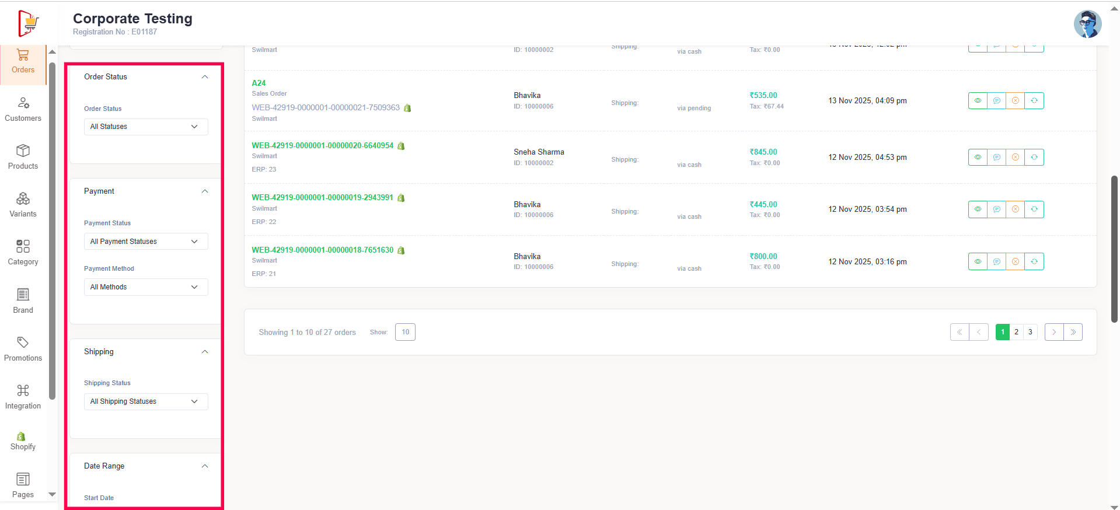Open the Customers sidebar icon
This screenshot has width=1120, height=510.
[x=23, y=109]
